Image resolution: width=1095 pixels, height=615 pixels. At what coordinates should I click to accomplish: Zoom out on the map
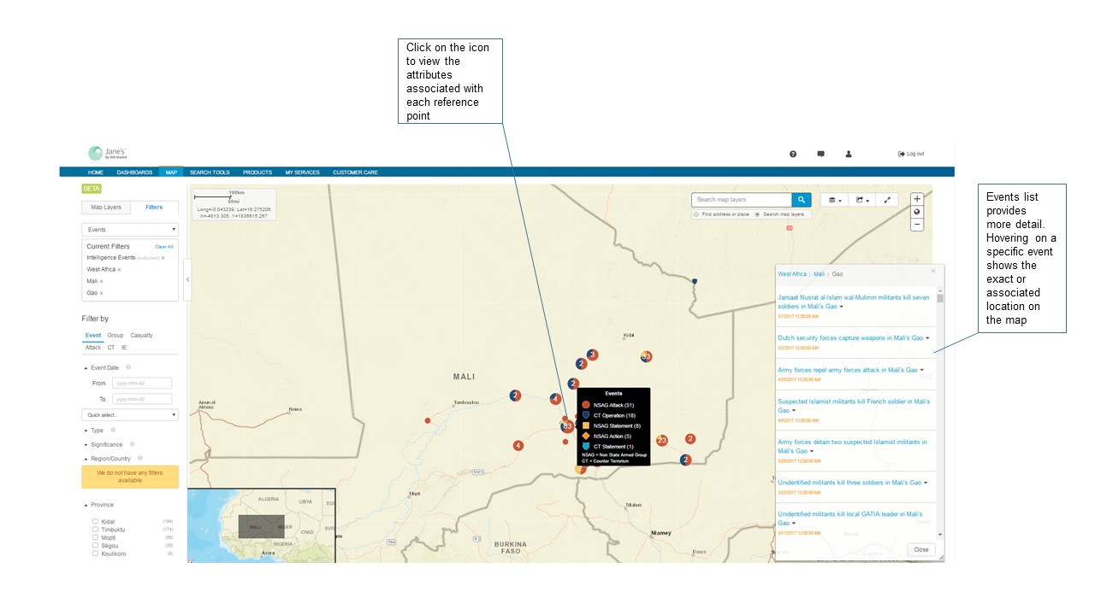click(x=917, y=225)
